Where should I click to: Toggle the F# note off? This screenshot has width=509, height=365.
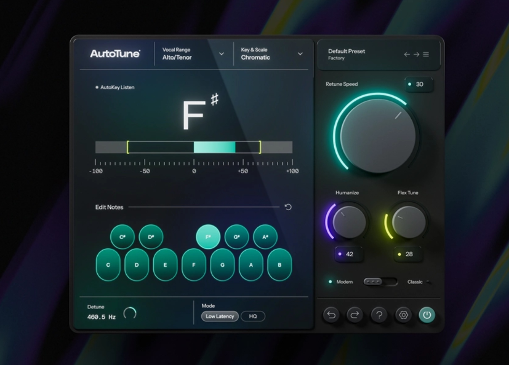[x=208, y=236]
